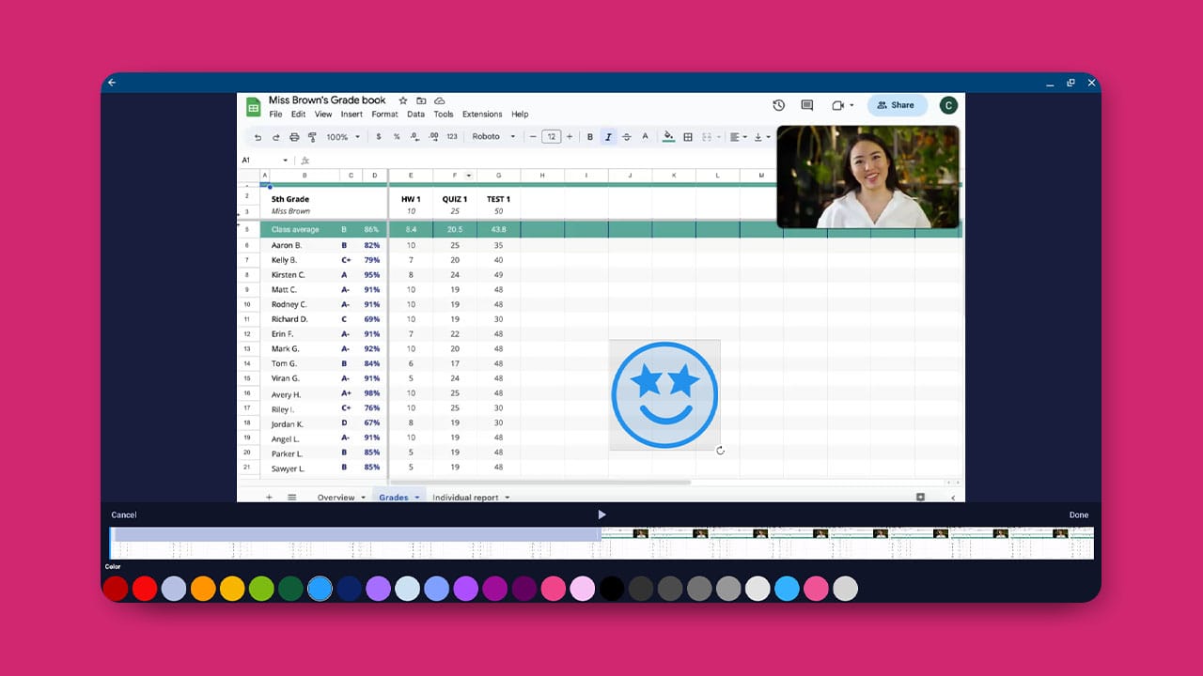Play the recording preview
Viewport: 1203px width, 676px height.
coord(601,515)
